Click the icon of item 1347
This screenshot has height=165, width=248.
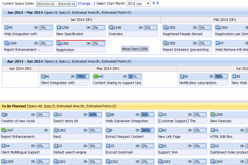[3, 130]
